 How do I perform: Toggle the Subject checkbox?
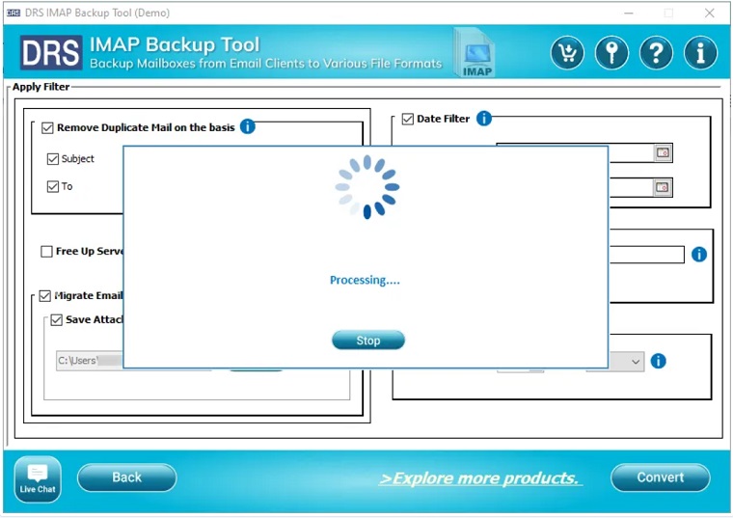[53, 159]
